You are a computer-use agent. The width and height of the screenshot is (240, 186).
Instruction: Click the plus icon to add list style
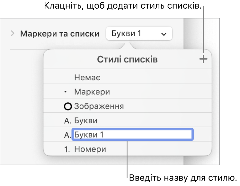tap(203, 59)
